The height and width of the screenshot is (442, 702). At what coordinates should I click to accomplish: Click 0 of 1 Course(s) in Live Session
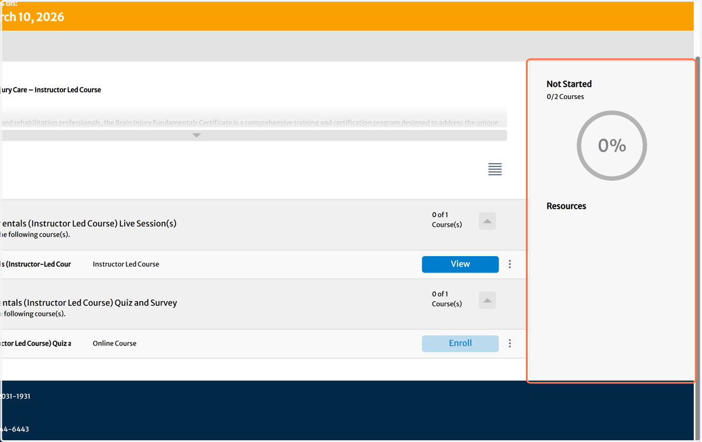click(x=447, y=220)
